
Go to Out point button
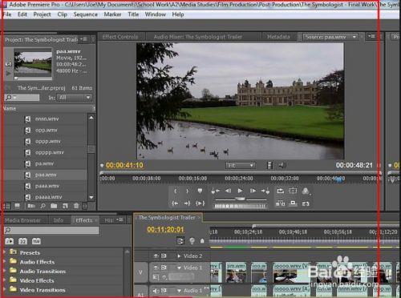point(187,203)
